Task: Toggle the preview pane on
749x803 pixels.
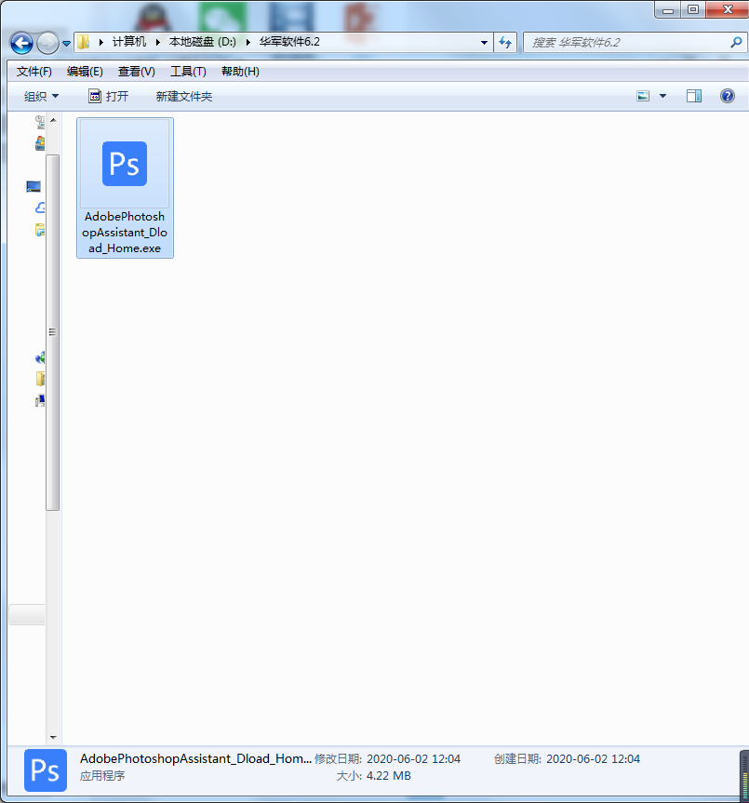Action: tap(693, 95)
